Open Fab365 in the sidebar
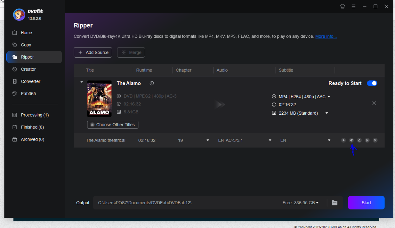The width and height of the screenshot is (395, 228). pos(34,93)
